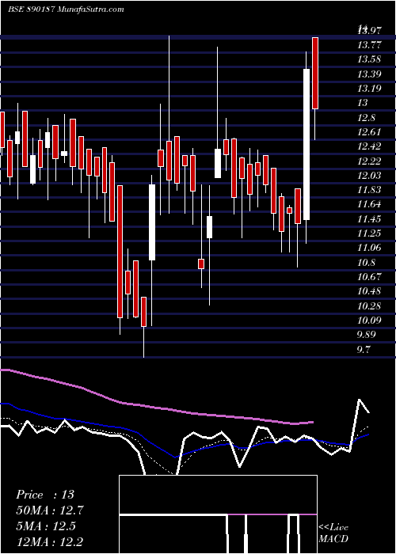396x554 pixels.
Task: Click the 9.7 price axis label
Action: click(x=364, y=350)
